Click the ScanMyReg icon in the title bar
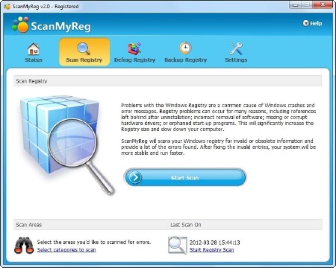 point(7,6)
